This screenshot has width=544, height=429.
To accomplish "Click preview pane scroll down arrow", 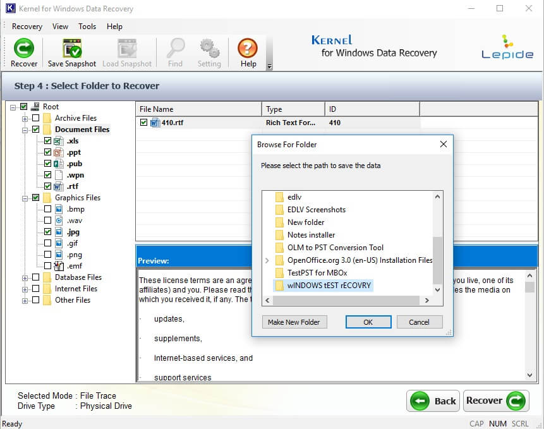I will tap(529, 375).
